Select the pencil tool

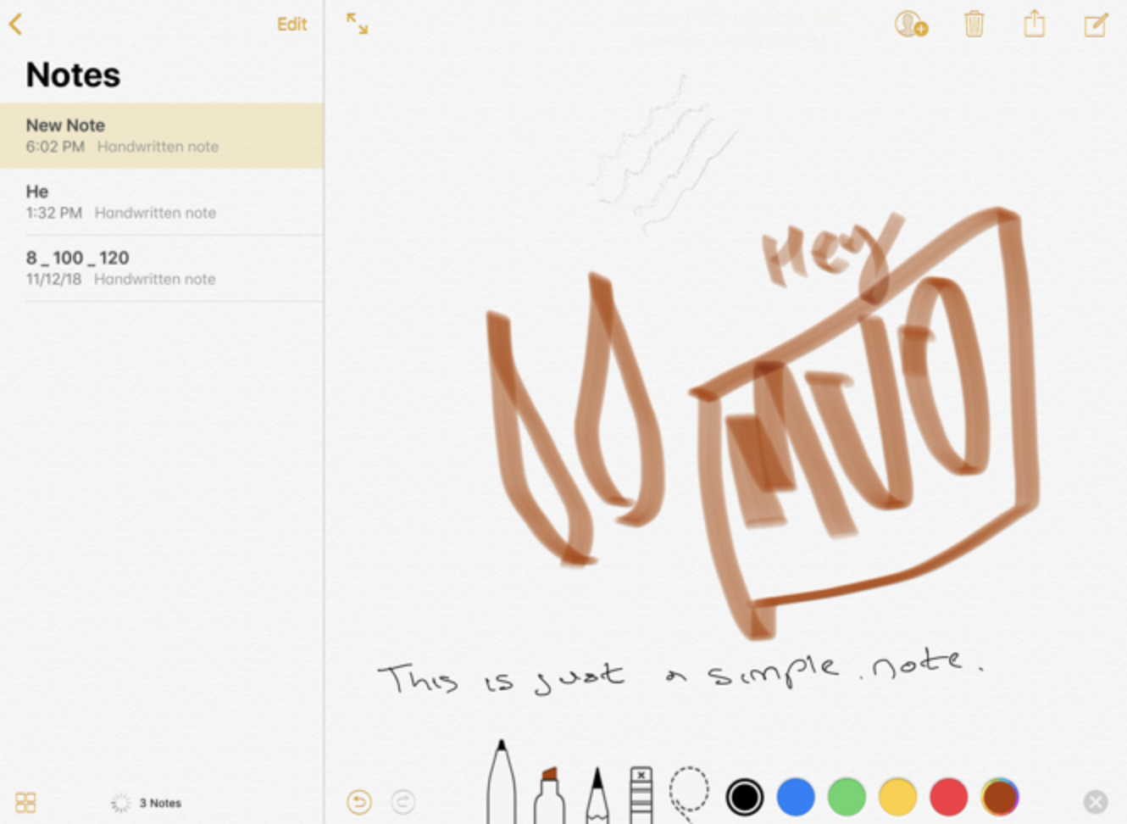coord(597,795)
